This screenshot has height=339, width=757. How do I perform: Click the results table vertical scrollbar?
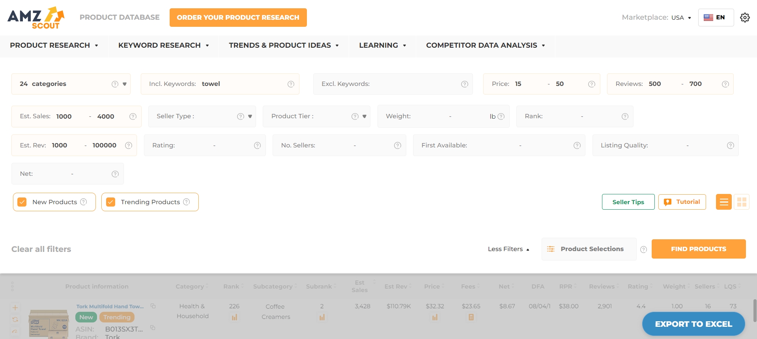tap(755, 311)
